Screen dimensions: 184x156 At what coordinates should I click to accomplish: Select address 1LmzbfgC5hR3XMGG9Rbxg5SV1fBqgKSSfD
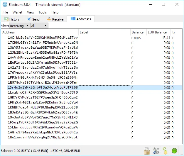pyautogui.click(x=43, y=92)
